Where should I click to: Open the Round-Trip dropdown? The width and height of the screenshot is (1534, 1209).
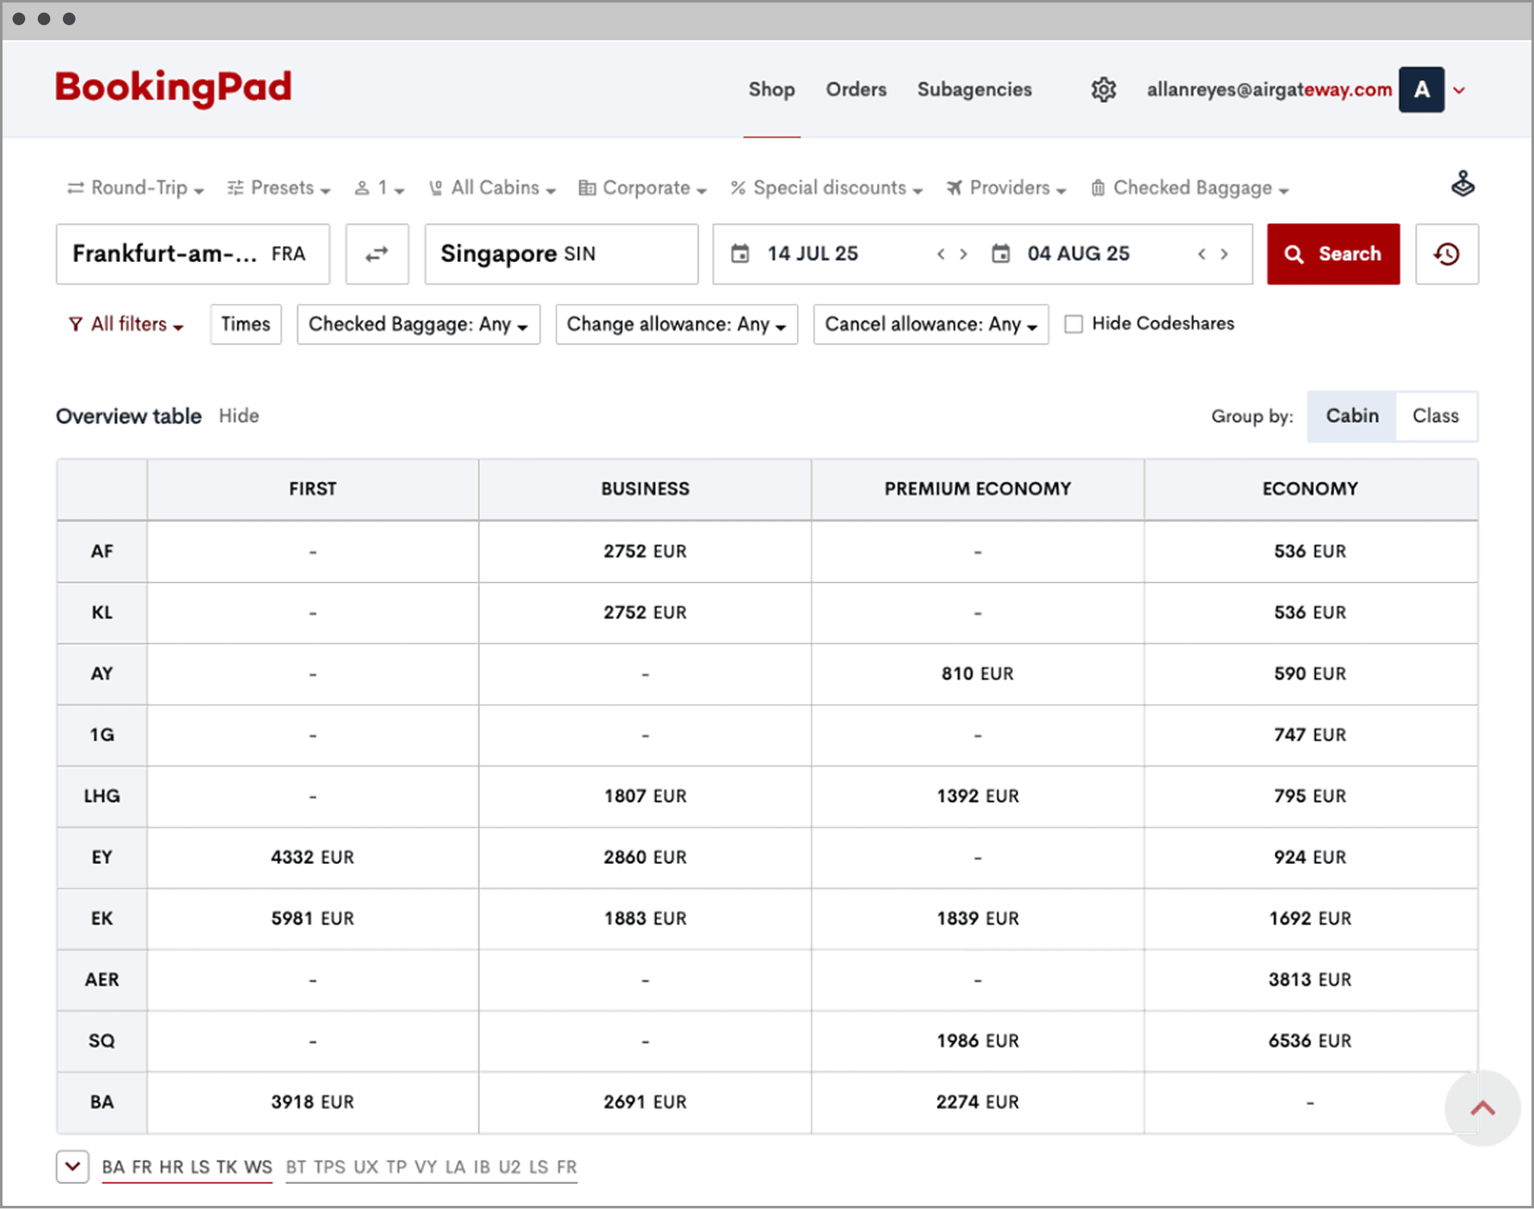point(135,189)
